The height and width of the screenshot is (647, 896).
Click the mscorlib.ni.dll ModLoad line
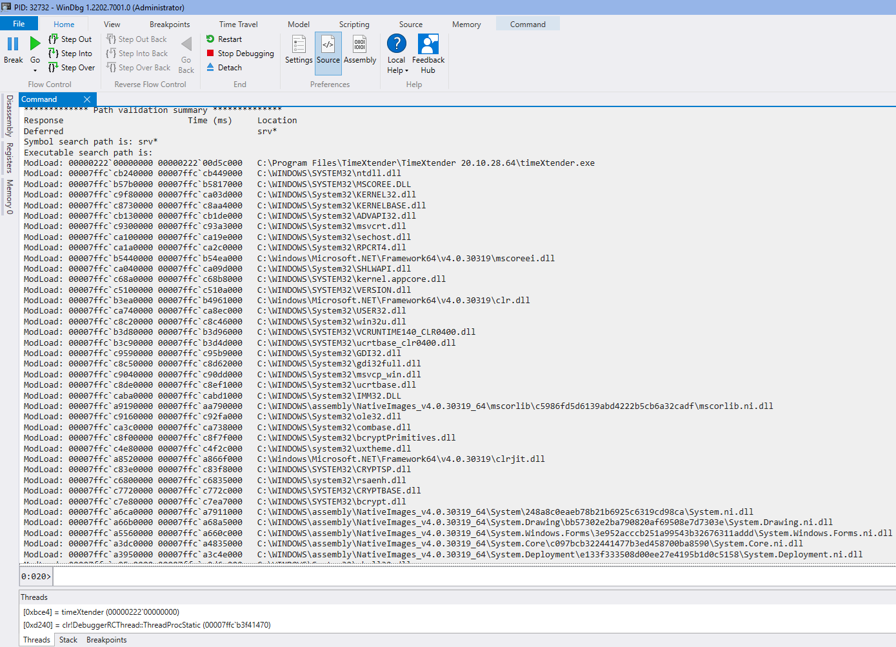point(398,406)
